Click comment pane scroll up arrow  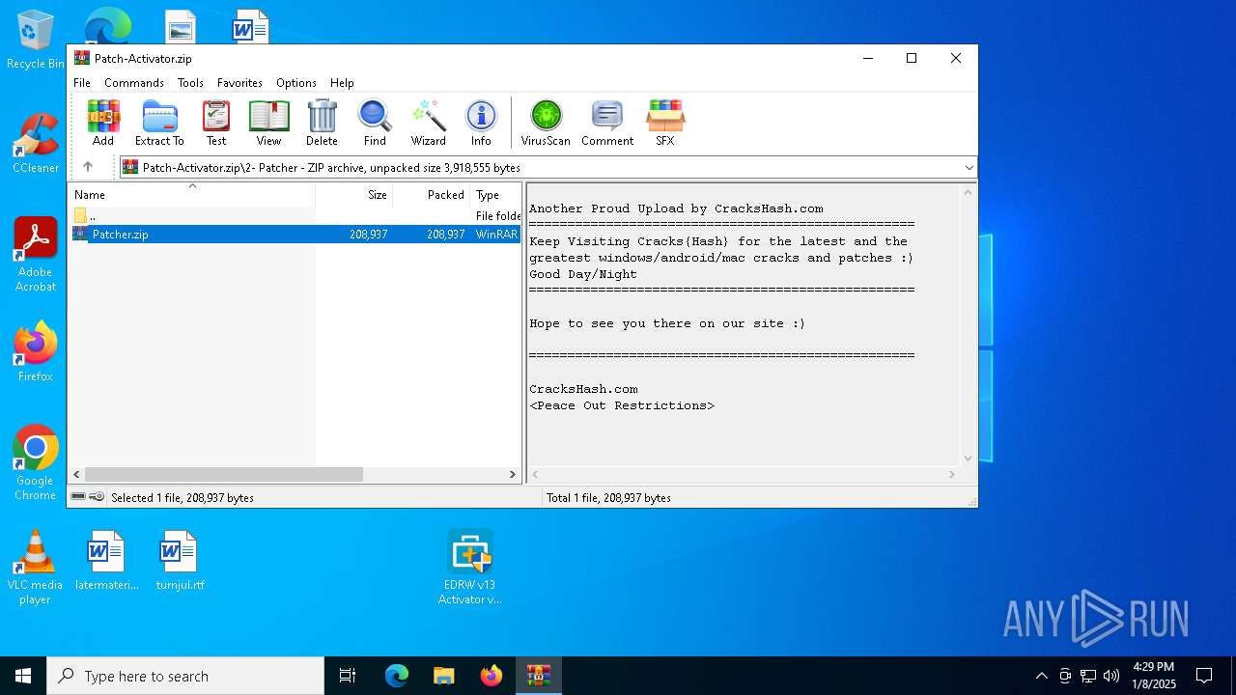tap(969, 192)
